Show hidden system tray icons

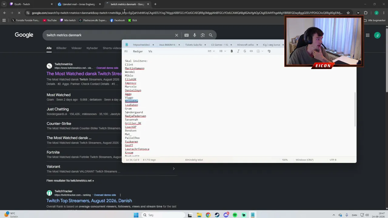pos(334,215)
